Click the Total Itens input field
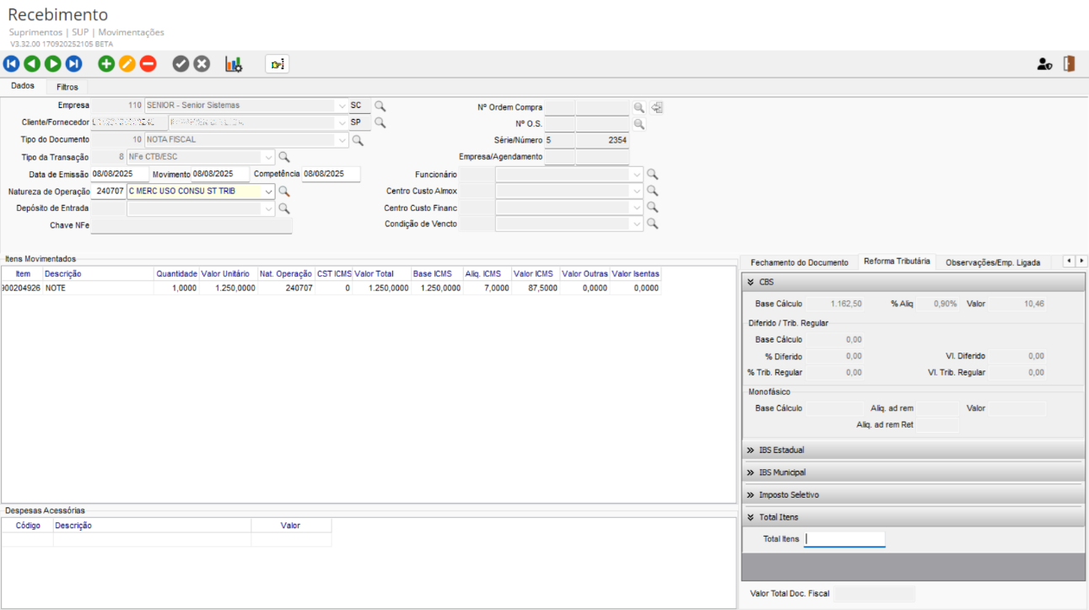1089x610 pixels. pyautogui.click(x=844, y=539)
